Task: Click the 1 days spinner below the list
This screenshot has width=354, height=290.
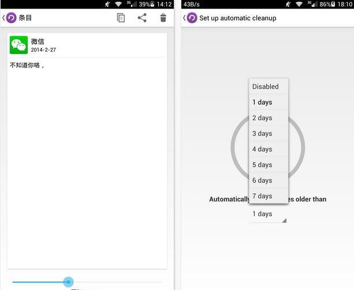Action: (269, 214)
